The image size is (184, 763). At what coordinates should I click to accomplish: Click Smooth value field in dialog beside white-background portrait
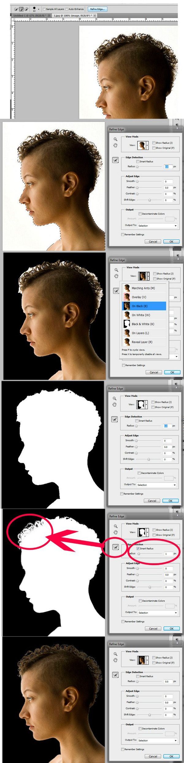[168, 182]
